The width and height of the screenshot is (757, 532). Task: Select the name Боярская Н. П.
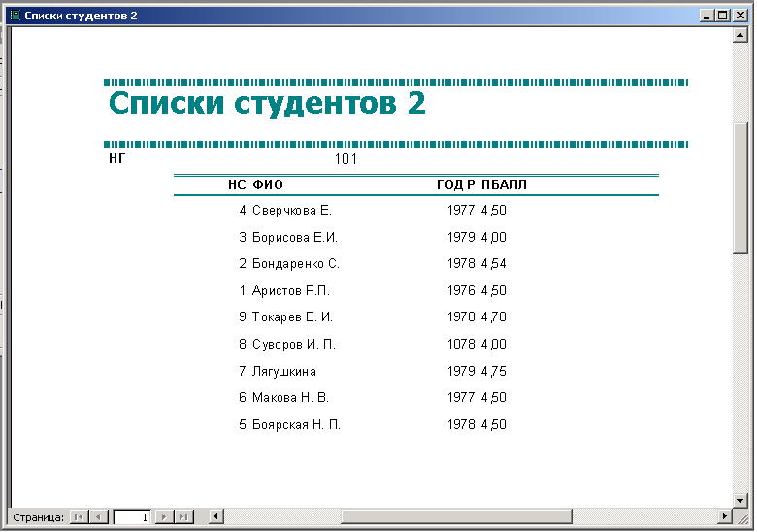[x=296, y=424]
